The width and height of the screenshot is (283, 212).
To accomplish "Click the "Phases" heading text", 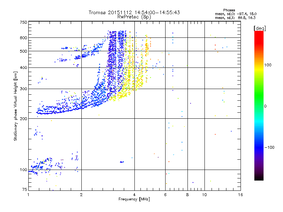I will (x=229, y=10).
